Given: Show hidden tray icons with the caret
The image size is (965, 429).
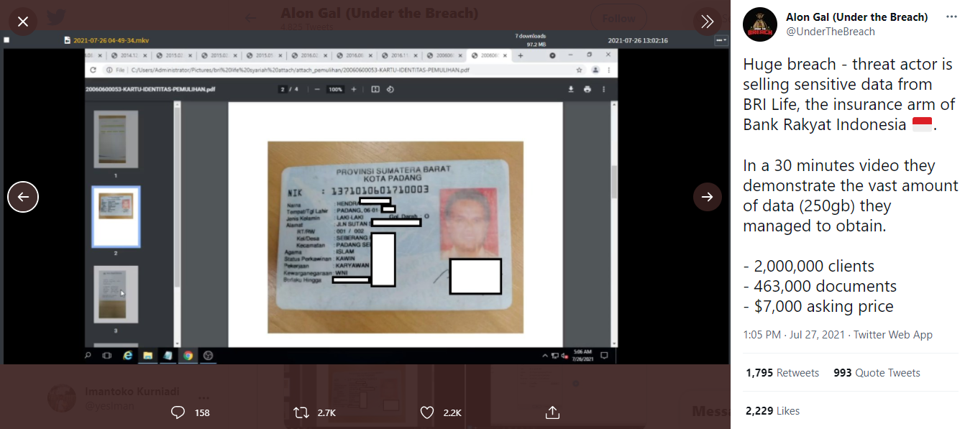Looking at the screenshot, I should 545,355.
